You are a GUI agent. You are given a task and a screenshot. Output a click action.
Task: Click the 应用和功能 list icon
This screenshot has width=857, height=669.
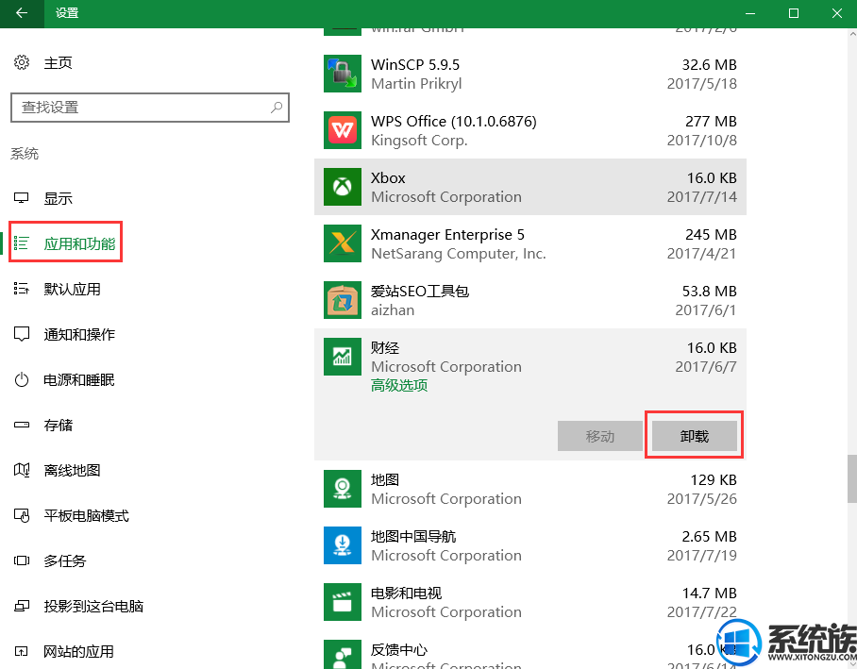22,243
